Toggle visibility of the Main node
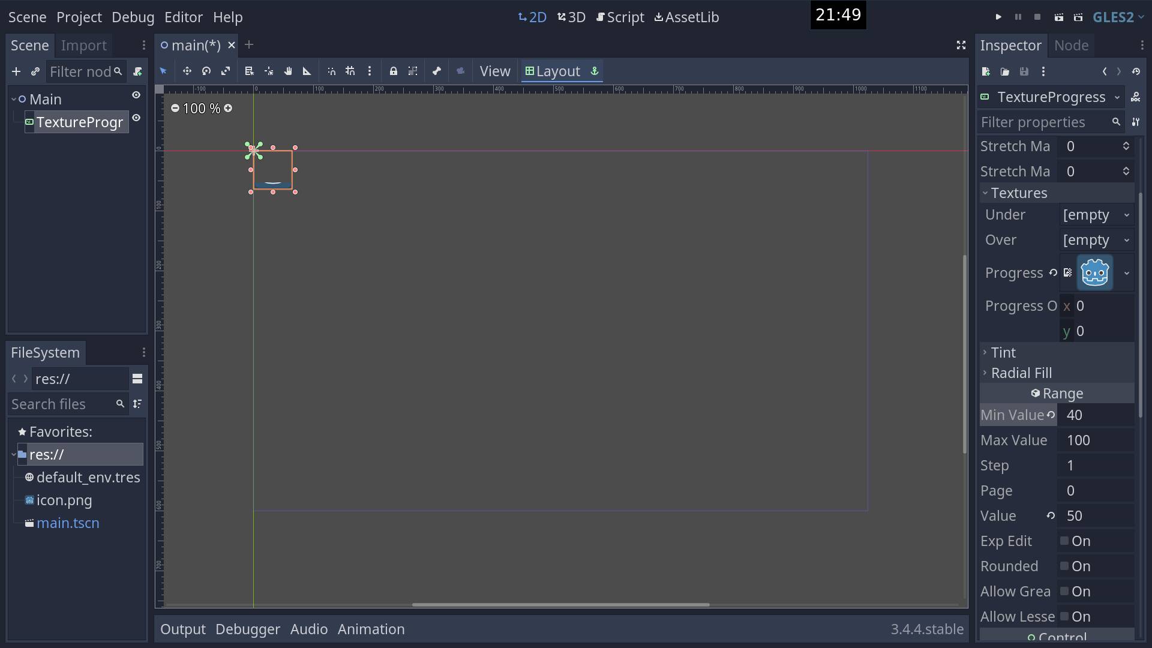 tap(136, 95)
